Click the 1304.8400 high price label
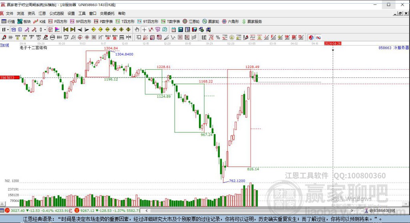The width and height of the screenshot is (410, 223). (x=124, y=54)
